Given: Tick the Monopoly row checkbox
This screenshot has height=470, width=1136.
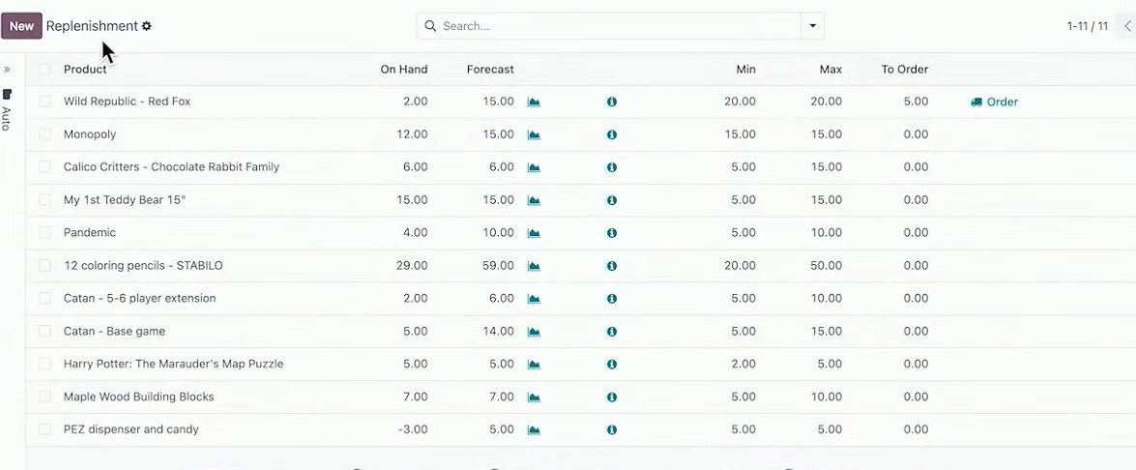Looking at the screenshot, I should pos(44,134).
